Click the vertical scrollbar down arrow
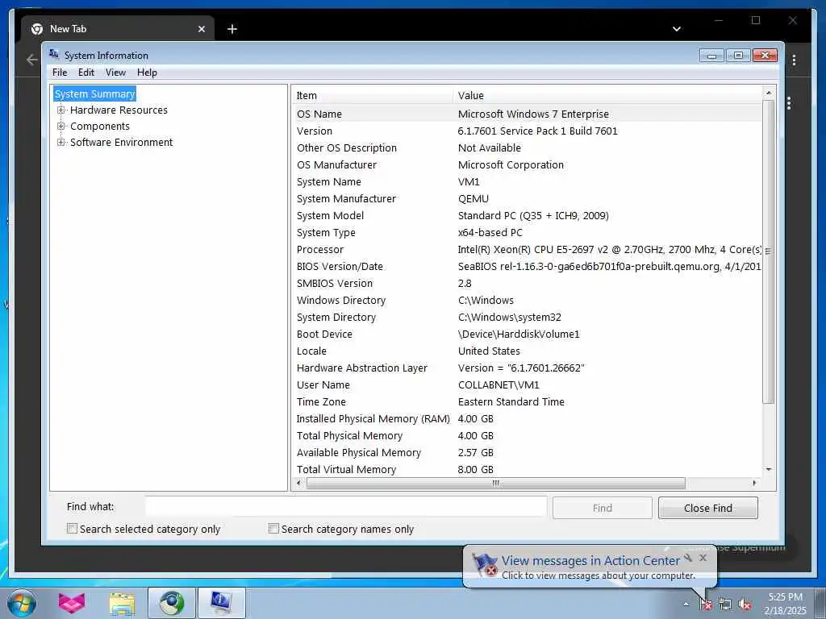 769,469
